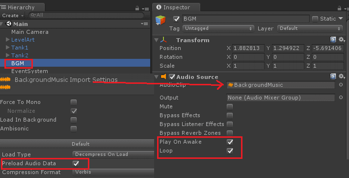Open the Tag dropdown showing Untagged
Viewport: 349px width, 178px height.
click(218, 28)
